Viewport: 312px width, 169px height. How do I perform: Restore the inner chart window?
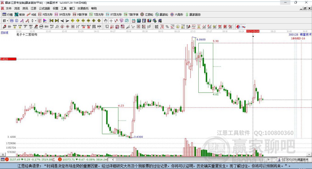click(x=305, y=8)
